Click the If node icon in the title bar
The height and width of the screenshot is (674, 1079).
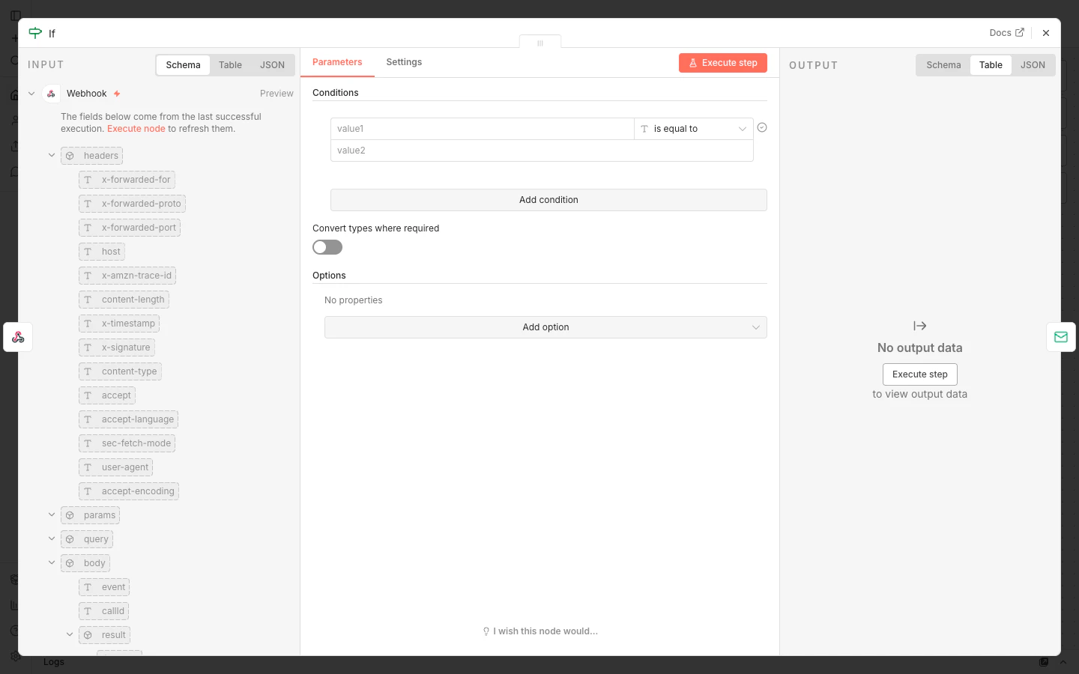coord(35,33)
